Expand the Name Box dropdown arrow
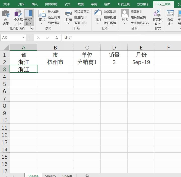Screen dimensions: 181x177 point(24,37)
